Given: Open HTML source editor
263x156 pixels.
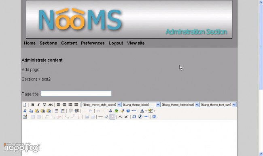Looking at the screenshot, I should pos(134,110).
